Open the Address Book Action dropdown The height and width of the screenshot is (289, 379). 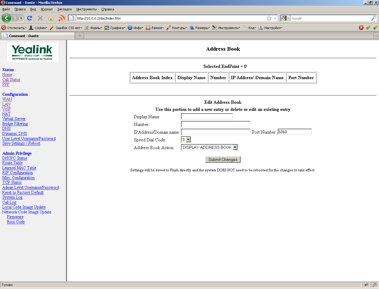(x=209, y=147)
